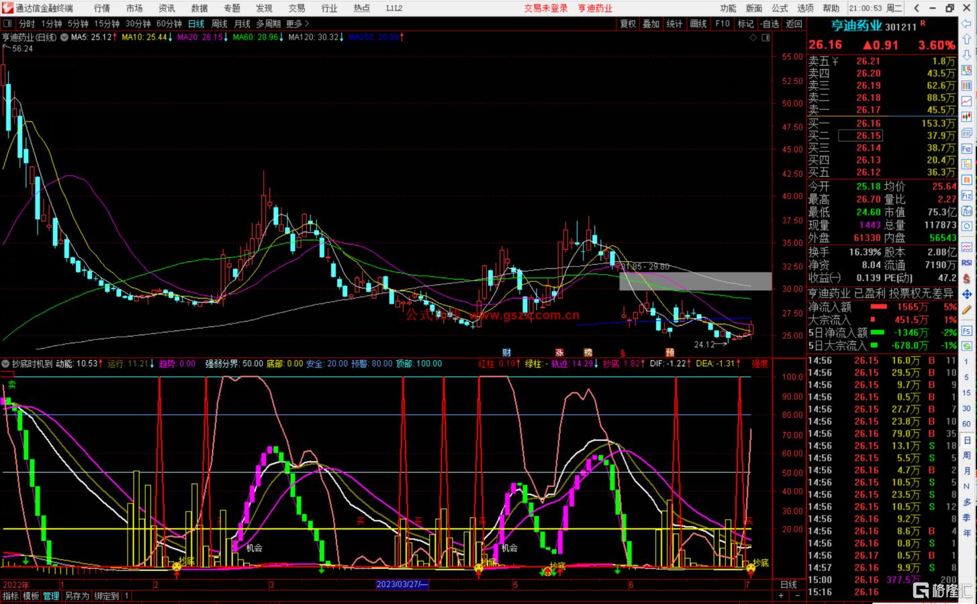The width and height of the screenshot is (977, 604).
Task: Open the 功能 menu at top right
Action: tap(729, 8)
